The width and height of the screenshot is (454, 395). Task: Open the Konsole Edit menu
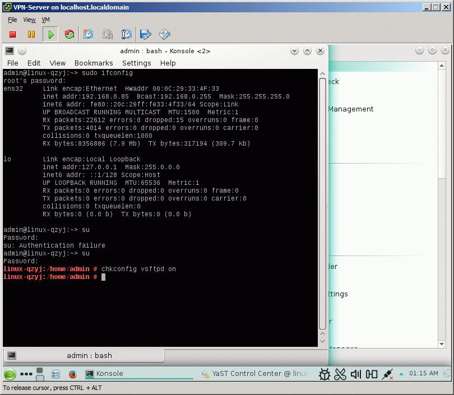click(x=34, y=63)
